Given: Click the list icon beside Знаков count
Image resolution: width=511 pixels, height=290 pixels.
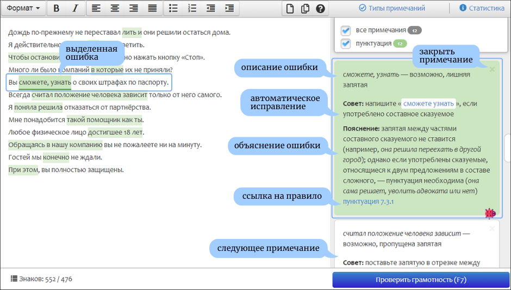Looking at the screenshot, I should point(14,279).
